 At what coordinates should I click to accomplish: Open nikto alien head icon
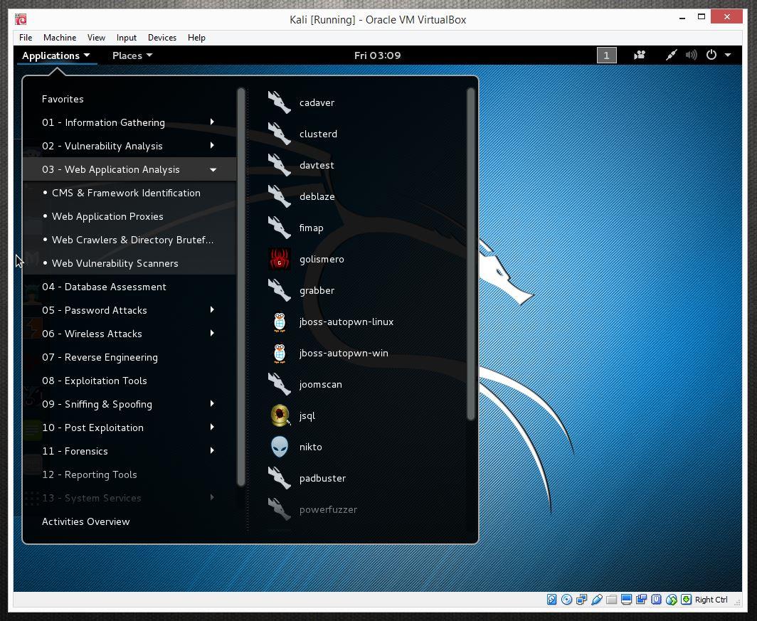(x=279, y=447)
